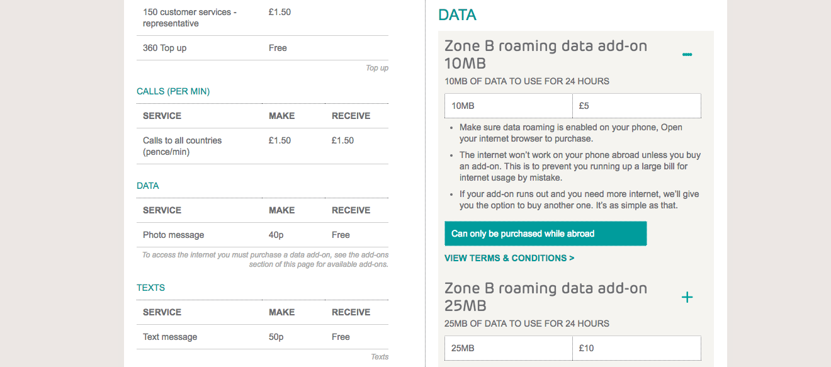Click the italic 'Top up' label
This screenshot has height=367, width=831.
[x=376, y=67]
